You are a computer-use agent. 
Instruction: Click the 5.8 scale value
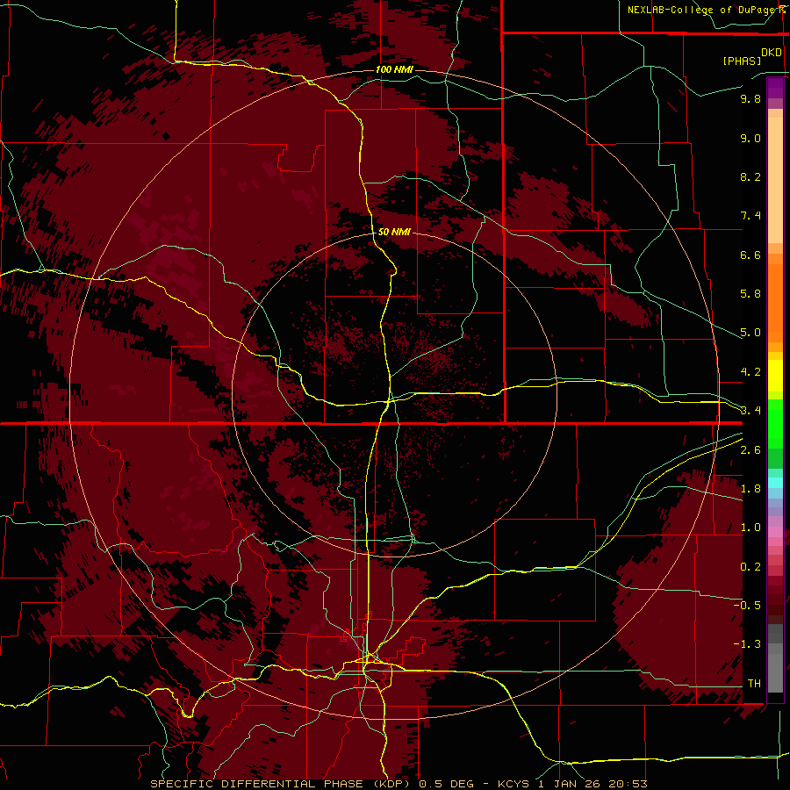(x=750, y=294)
